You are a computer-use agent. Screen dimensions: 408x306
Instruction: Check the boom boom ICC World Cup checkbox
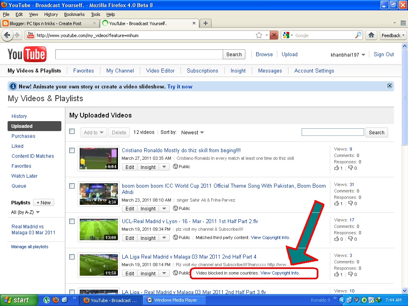pyautogui.click(x=72, y=186)
